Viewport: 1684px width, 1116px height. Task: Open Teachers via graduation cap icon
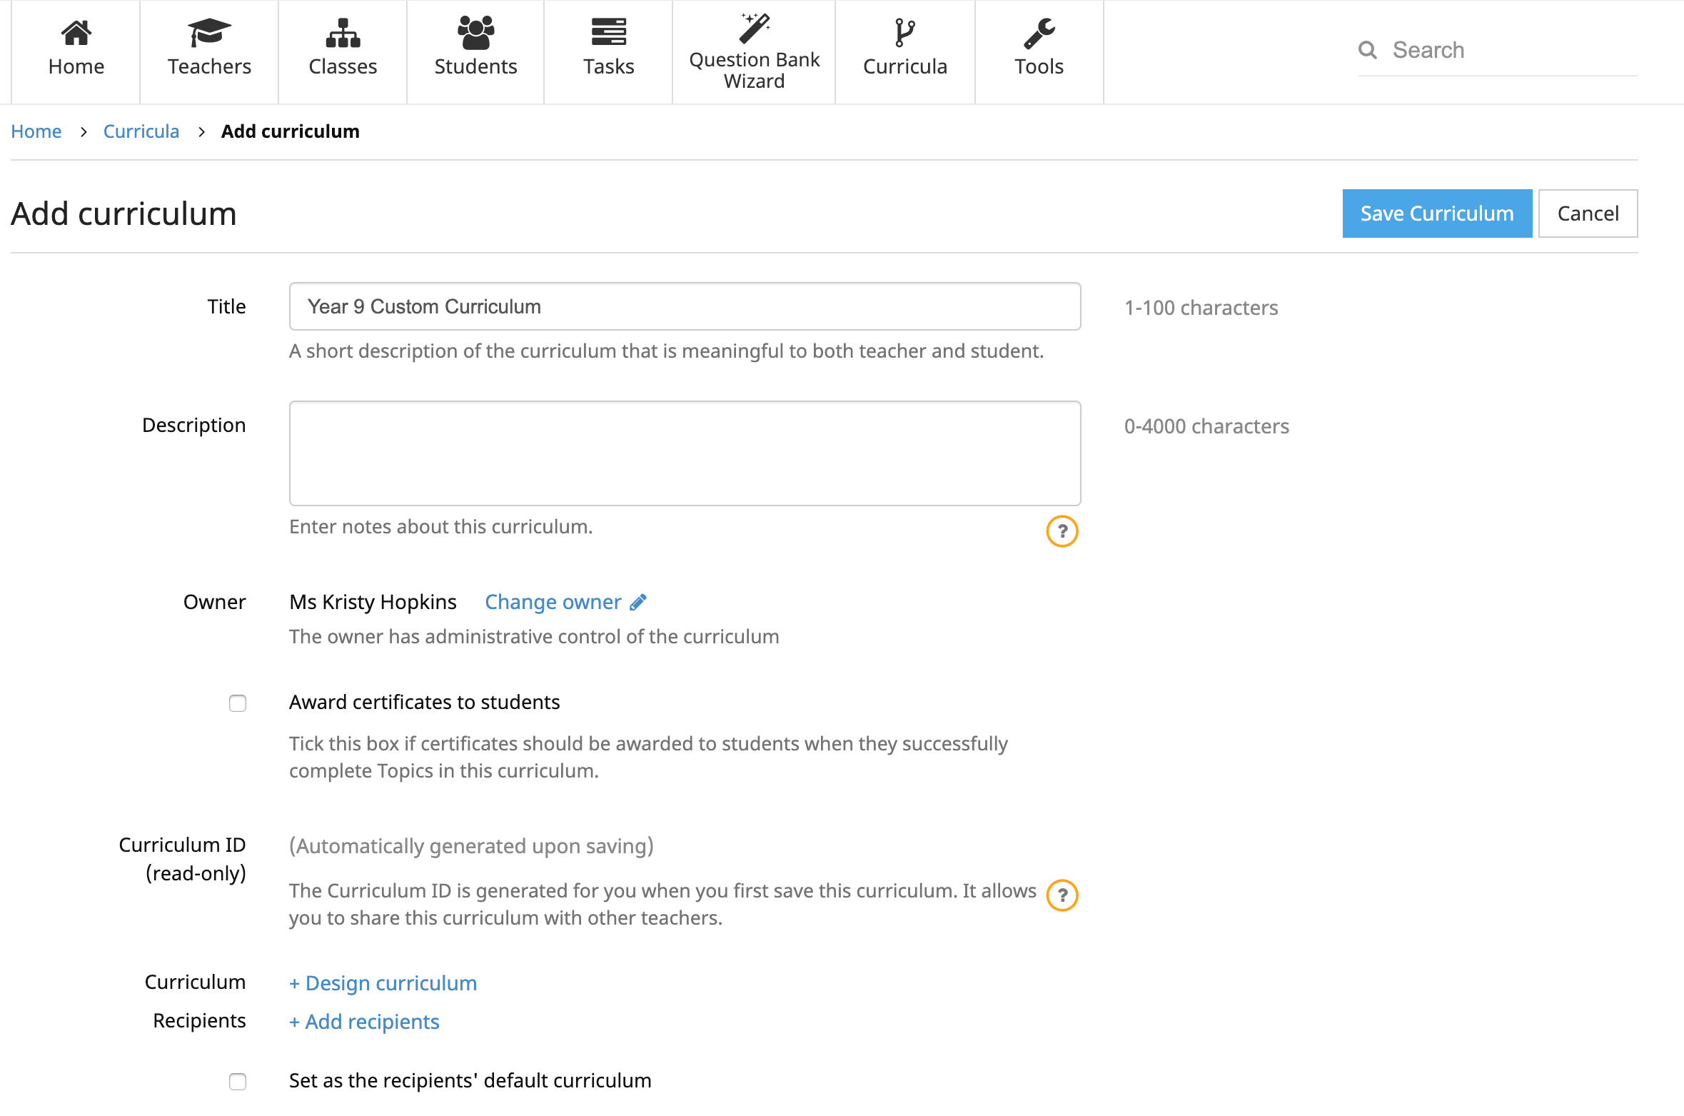point(209,33)
